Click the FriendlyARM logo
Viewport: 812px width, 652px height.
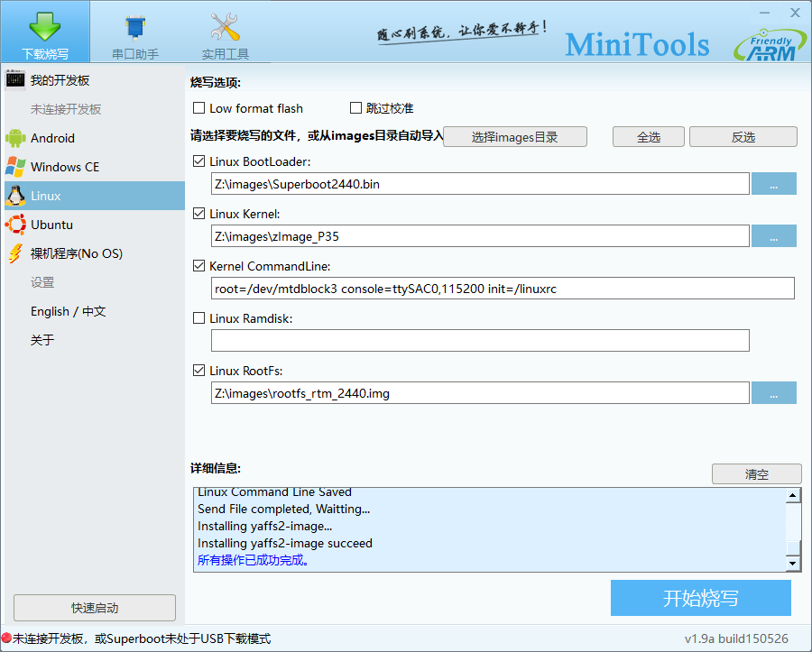point(770,45)
